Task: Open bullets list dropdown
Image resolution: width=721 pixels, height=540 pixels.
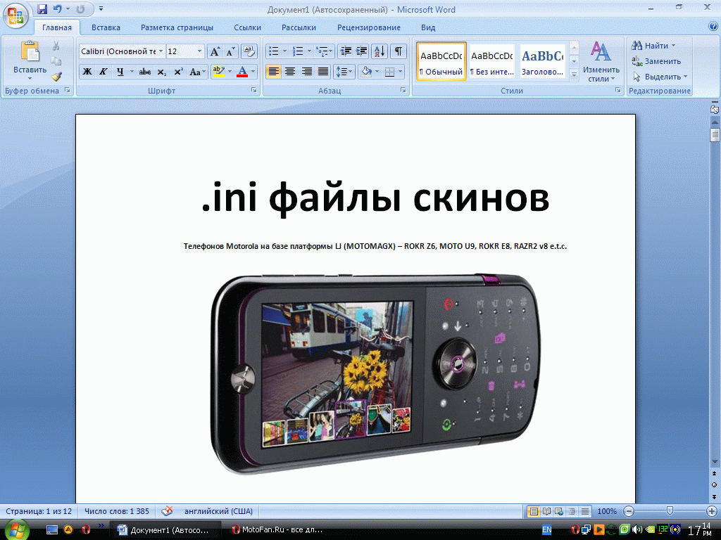Action: tap(284, 51)
